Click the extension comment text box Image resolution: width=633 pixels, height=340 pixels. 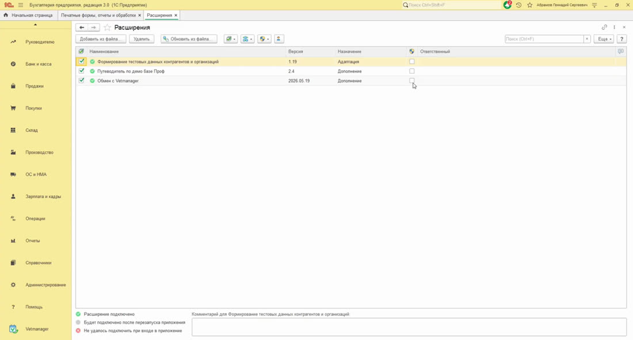(x=409, y=327)
